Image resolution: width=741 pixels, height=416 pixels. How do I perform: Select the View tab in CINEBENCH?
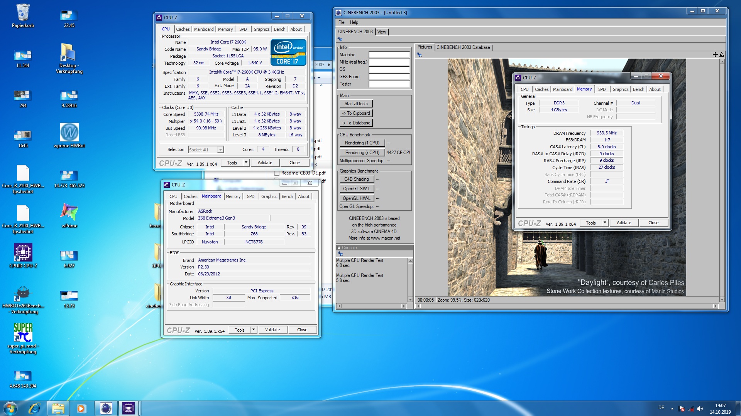[381, 32]
